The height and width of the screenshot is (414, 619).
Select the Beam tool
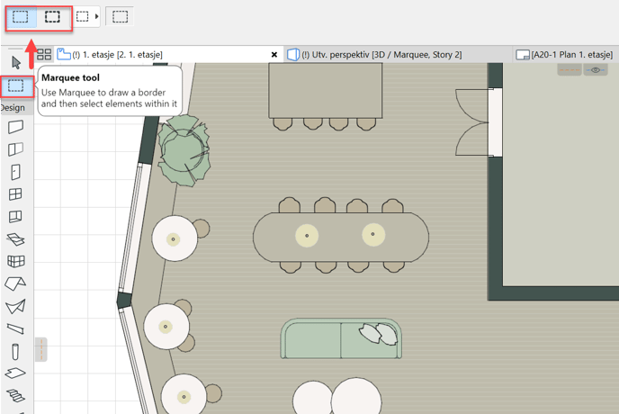tap(16, 328)
